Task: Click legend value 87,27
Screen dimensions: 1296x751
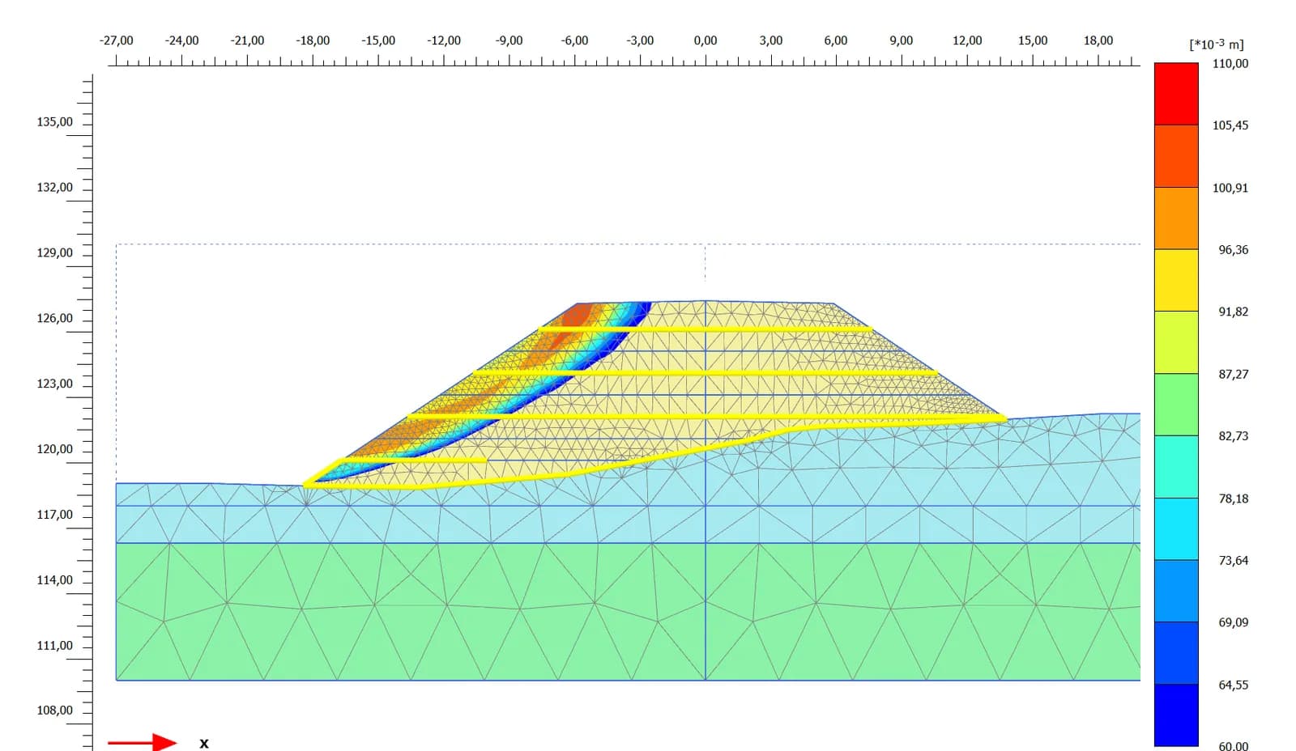Action: tap(1234, 374)
